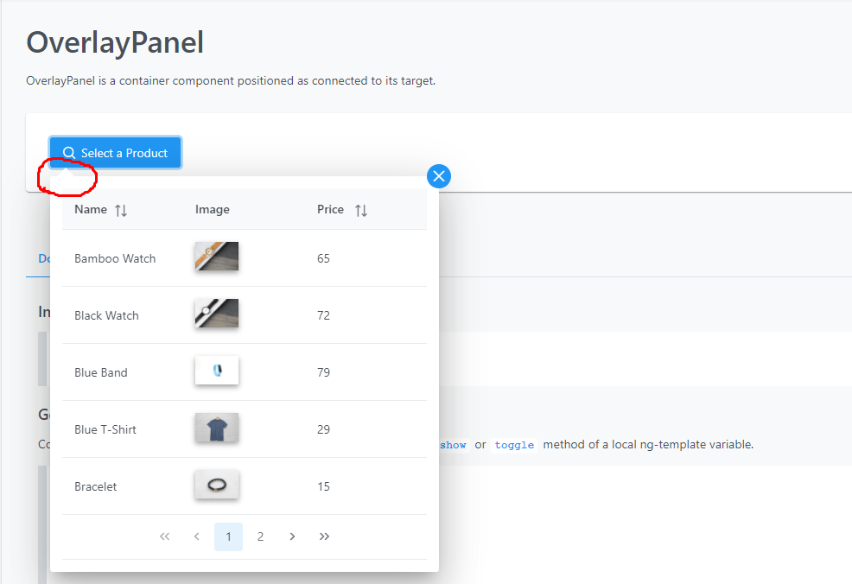Click the Bracelet product image
This screenshot has height=584, width=852.
pyautogui.click(x=216, y=486)
